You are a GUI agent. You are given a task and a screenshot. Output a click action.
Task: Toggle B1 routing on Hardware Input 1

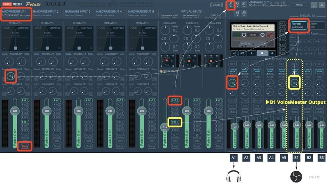tap(25, 122)
